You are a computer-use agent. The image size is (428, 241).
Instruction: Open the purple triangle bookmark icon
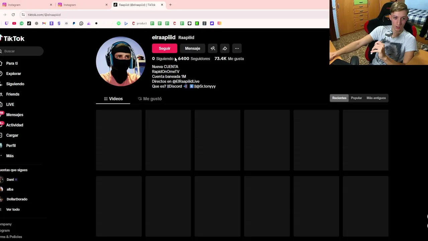89,23
